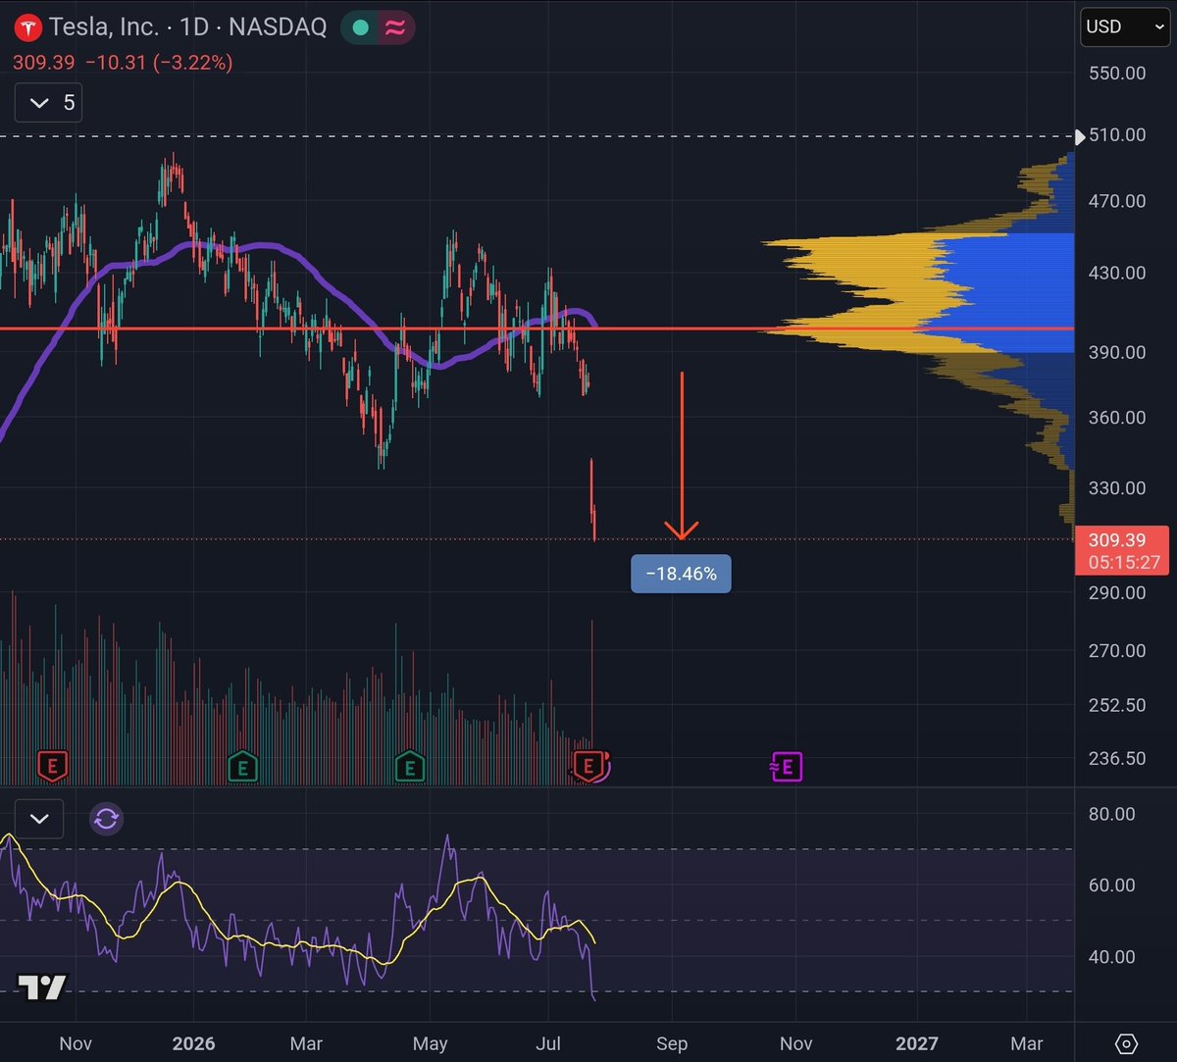Click the 80.00 RSI scale label
This screenshot has height=1062, width=1177.
pos(1111,814)
